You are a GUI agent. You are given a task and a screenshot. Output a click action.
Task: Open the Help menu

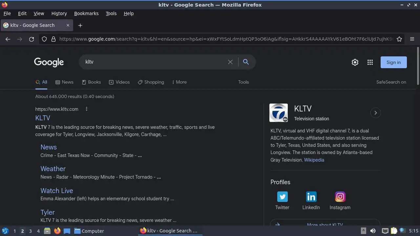click(129, 13)
